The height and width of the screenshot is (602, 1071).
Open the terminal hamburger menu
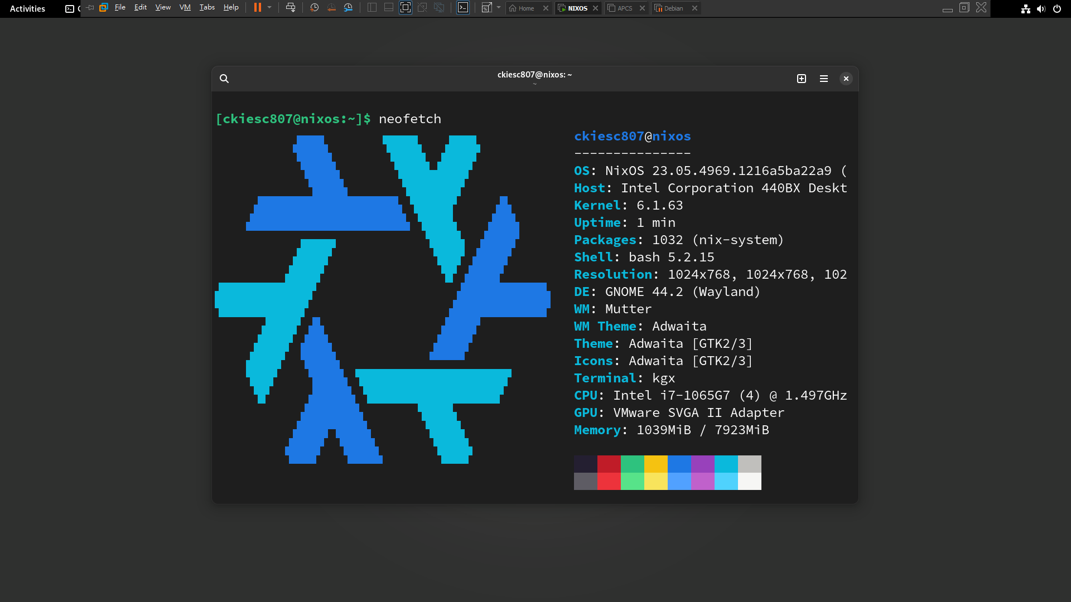(824, 79)
